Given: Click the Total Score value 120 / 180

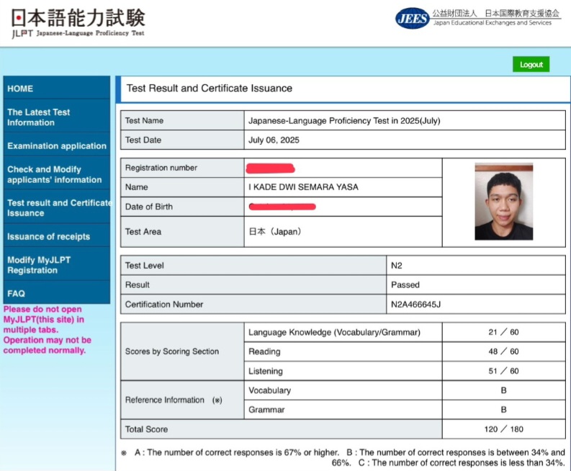Looking at the screenshot, I should pyautogui.click(x=503, y=429).
